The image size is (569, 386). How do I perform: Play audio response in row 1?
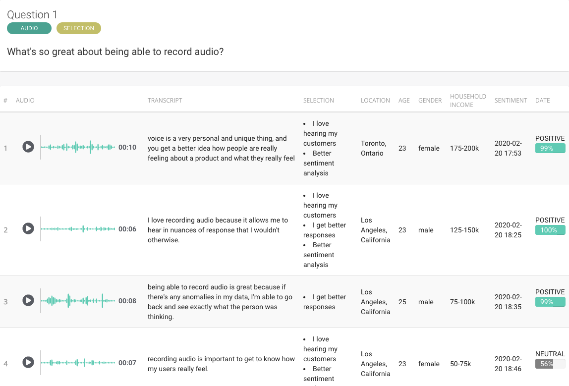pos(28,147)
